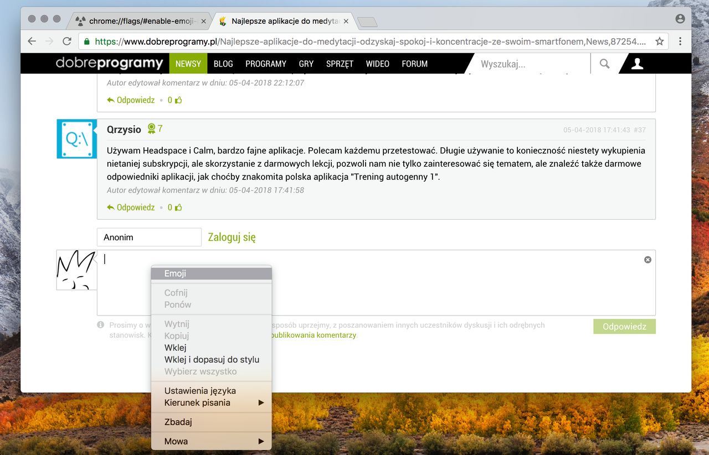Click the info icon beside the comment rules
Image resolution: width=709 pixels, height=455 pixels.
coord(101,325)
